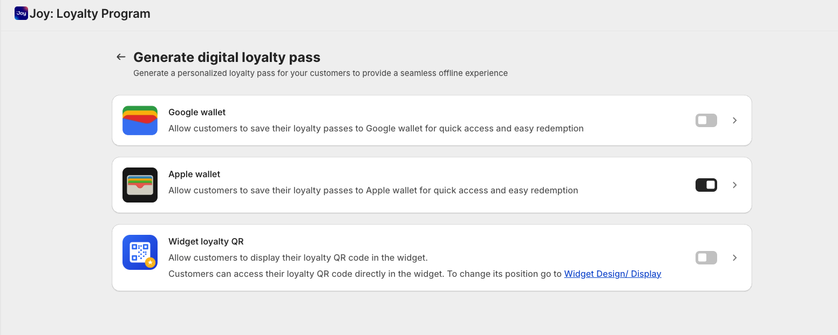Expand Google wallet settings with the chevron
This screenshot has height=335, width=838.
[x=734, y=121]
